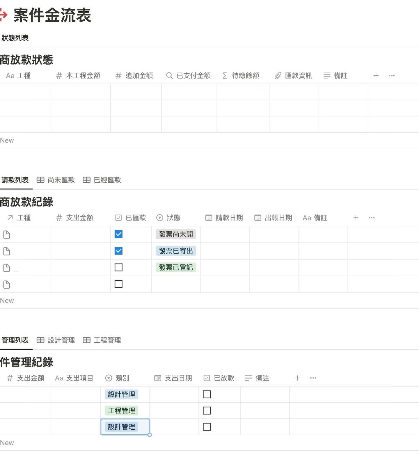The height and width of the screenshot is (464, 419).
Task: Open the 請款日期 column header
Action: tap(224, 218)
